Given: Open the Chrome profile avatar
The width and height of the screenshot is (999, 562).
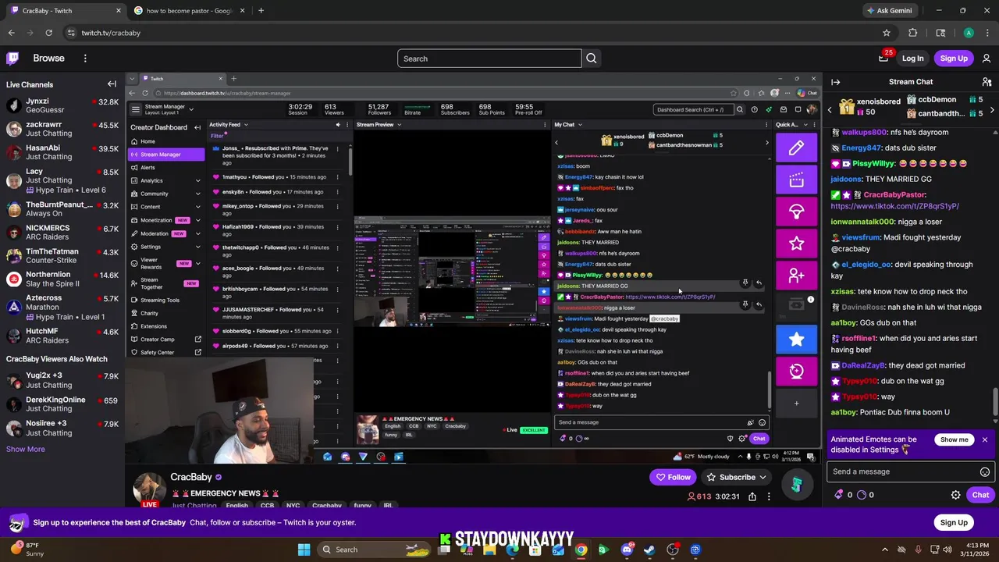Looking at the screenshot, I should (969, 33).
